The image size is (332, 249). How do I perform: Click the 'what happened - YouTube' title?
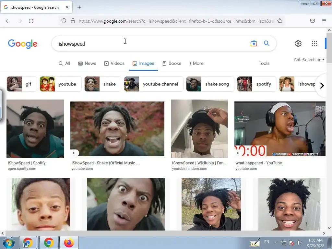[x=259, y=163]
